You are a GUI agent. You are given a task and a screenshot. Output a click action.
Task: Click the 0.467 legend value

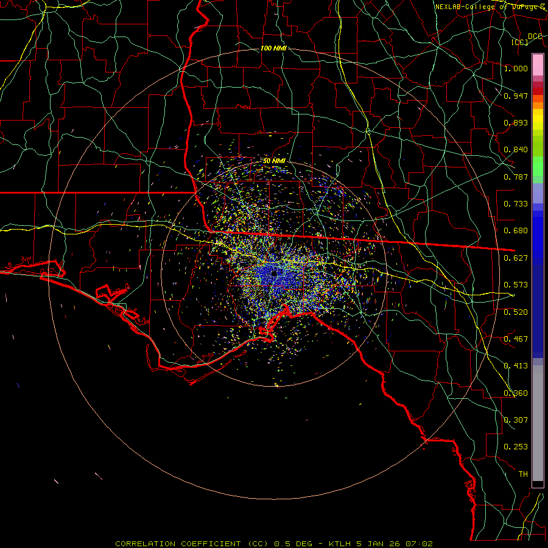coord(516,339)
